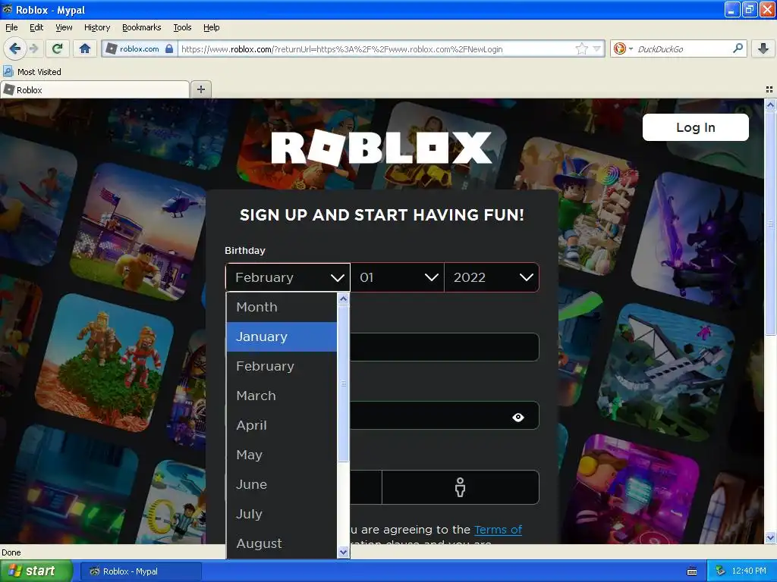Click the roblox.com site identity button

(x=140, y=48)
